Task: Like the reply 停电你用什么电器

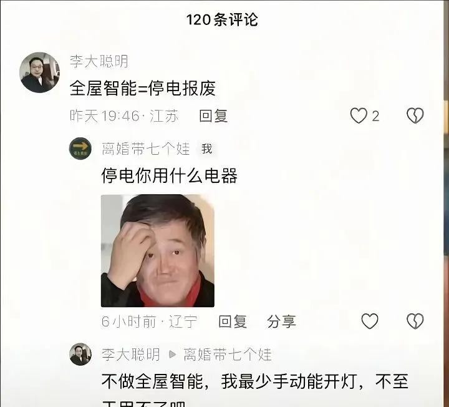Action: click(x=370, y=321)
